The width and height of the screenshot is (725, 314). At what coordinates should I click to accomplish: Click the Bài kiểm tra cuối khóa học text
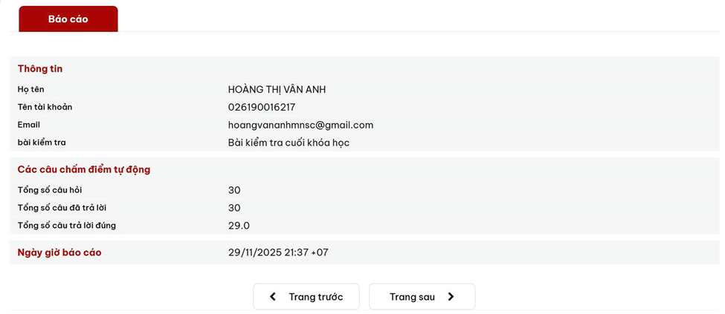click(289, 143)
